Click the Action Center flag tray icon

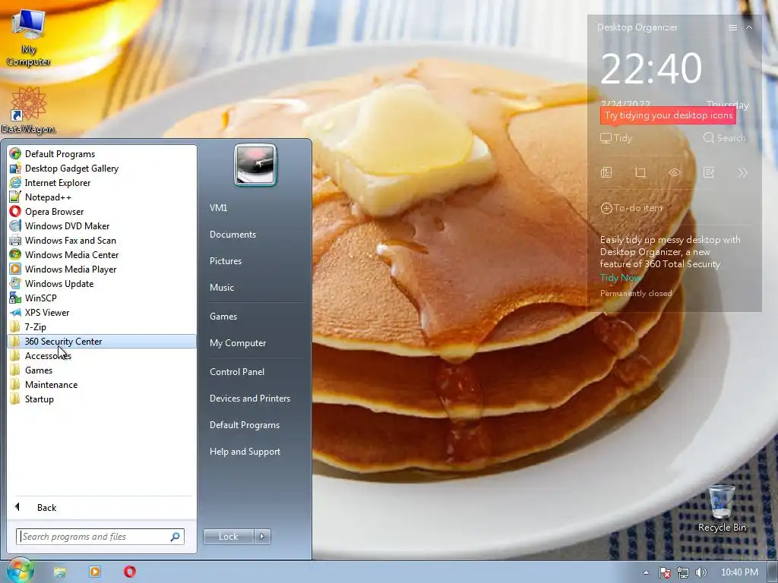(664, 572)
